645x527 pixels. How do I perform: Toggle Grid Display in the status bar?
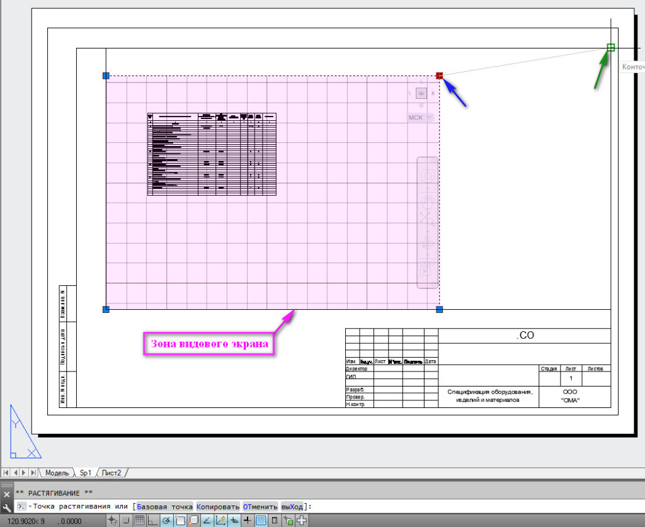[139, 520]
